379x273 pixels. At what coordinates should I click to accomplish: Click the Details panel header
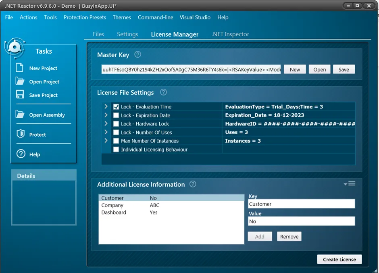44,176
